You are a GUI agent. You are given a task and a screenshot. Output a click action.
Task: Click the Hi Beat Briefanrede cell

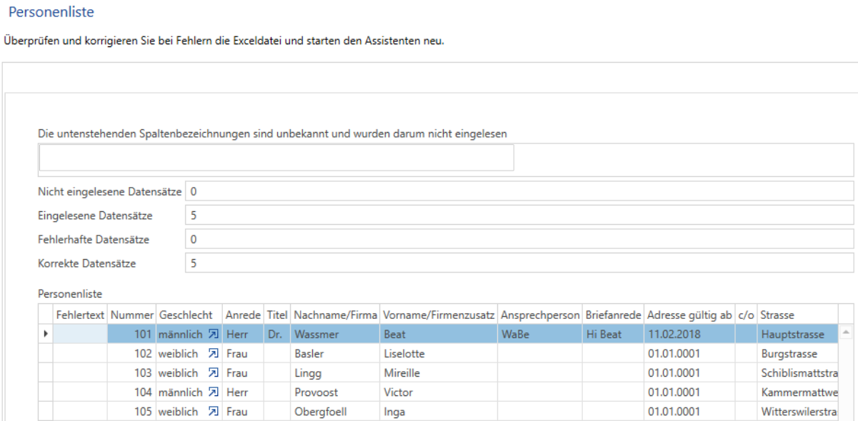pyautogui.click(x=613, y=334)
